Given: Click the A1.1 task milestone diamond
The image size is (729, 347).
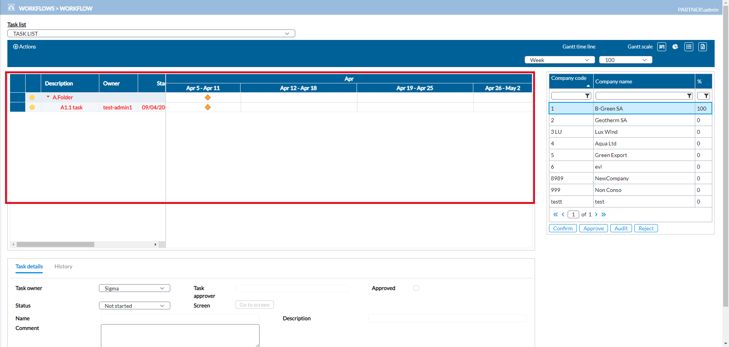Looking at the screenshot, I should click(x=208, y=107).
